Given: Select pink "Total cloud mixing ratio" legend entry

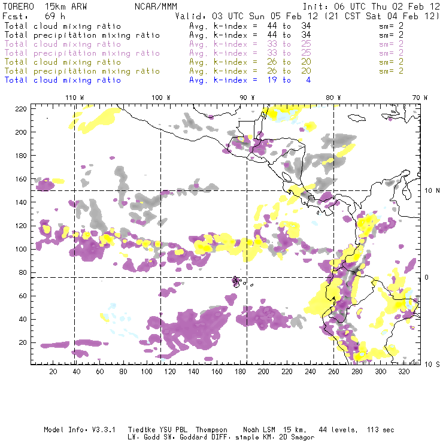Looking at the screenshot, I should click(63, 44).
